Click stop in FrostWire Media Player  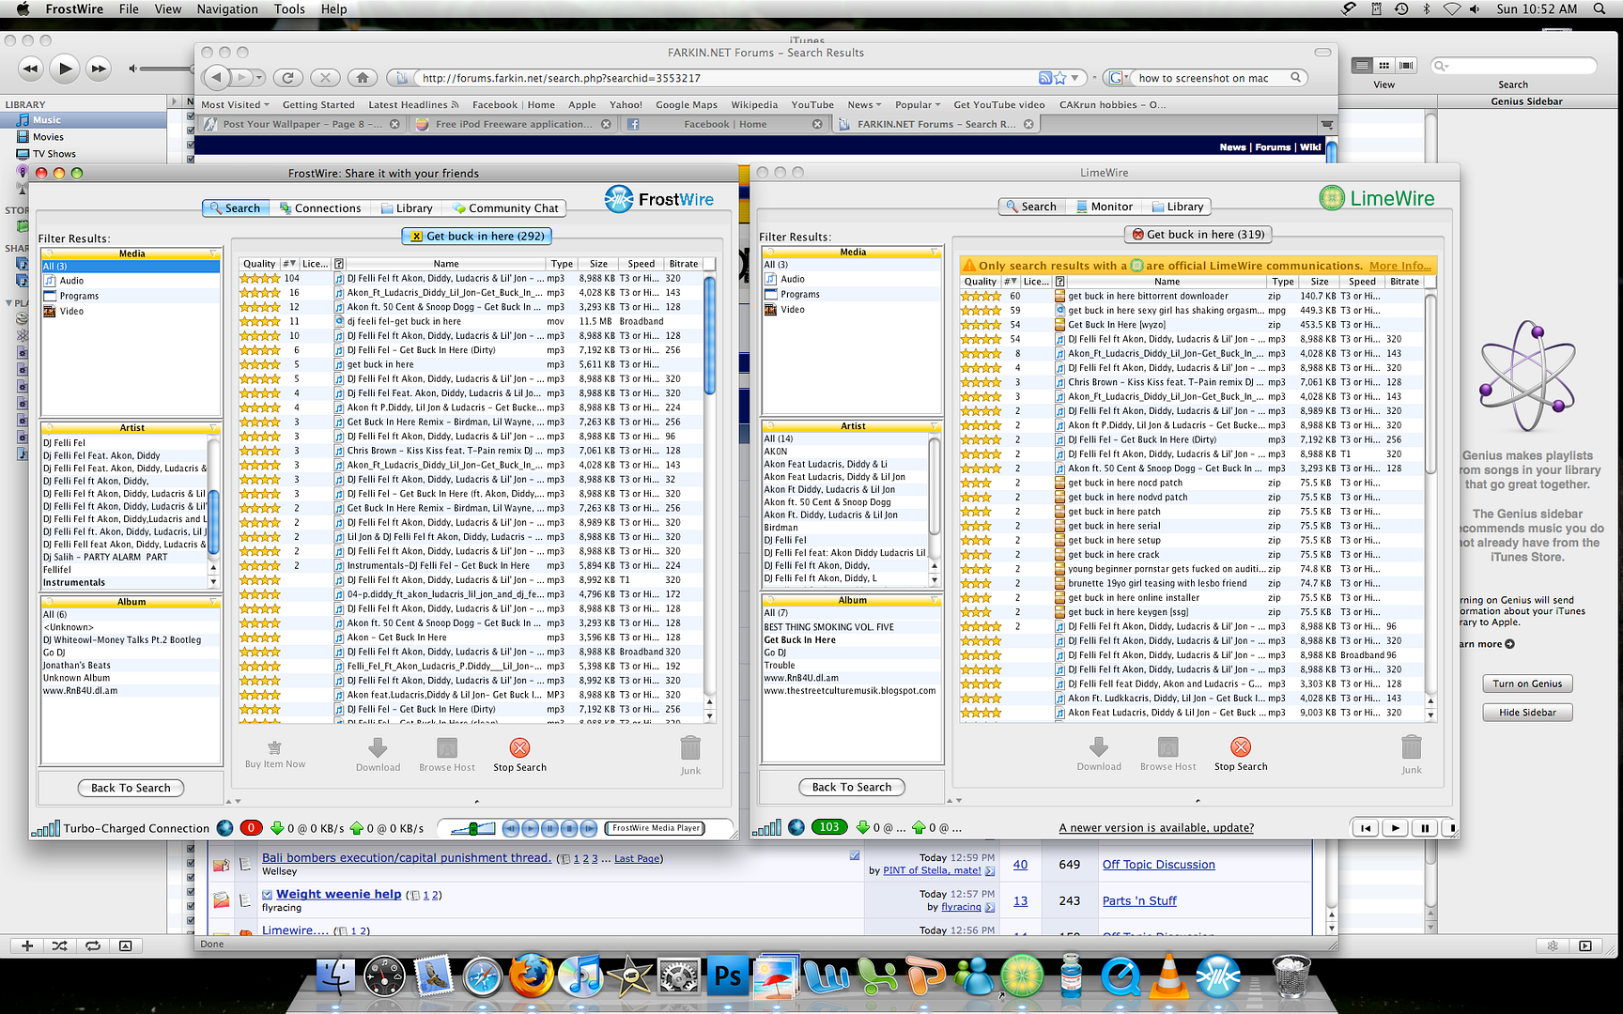pos(569,828)
